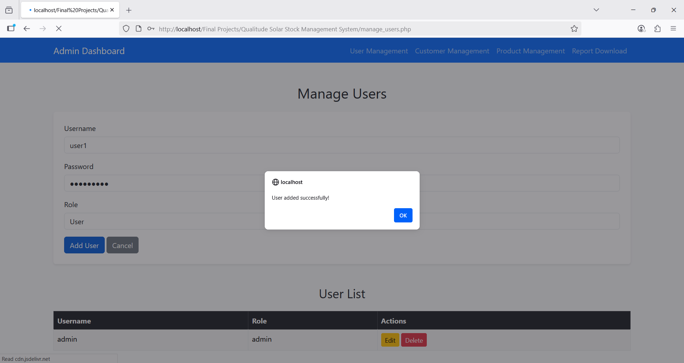
Task: Open User Management in navbar
Action: coord(379,51)
